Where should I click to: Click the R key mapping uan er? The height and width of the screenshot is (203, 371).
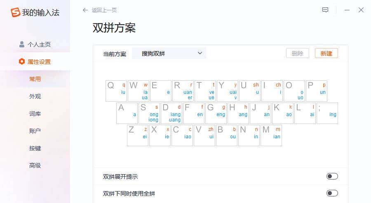point(183,91)
